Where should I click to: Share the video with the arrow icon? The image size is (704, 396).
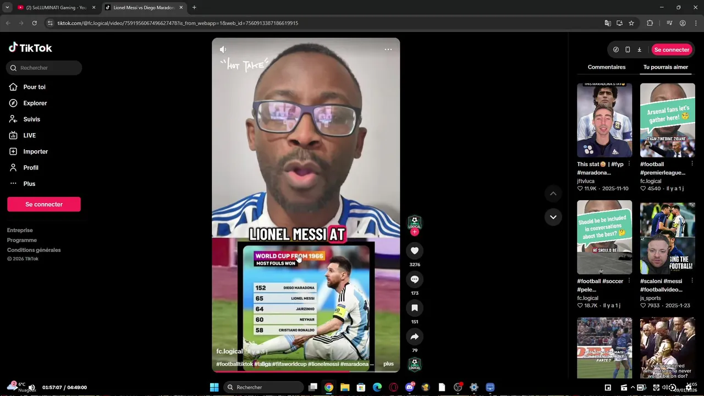coord(415,337)
